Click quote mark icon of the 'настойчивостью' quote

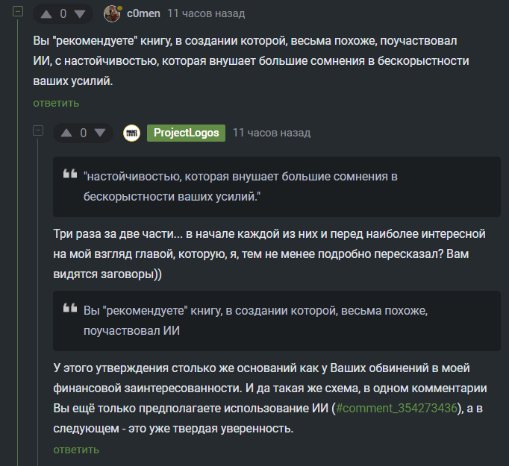(x=69, y=175)
